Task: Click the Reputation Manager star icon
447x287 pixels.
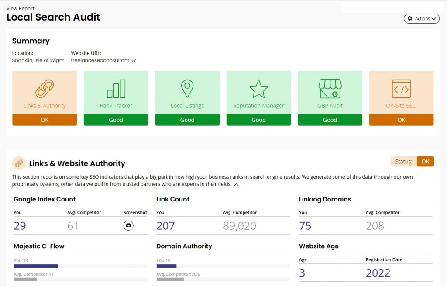Action: (x=258, y=89)
